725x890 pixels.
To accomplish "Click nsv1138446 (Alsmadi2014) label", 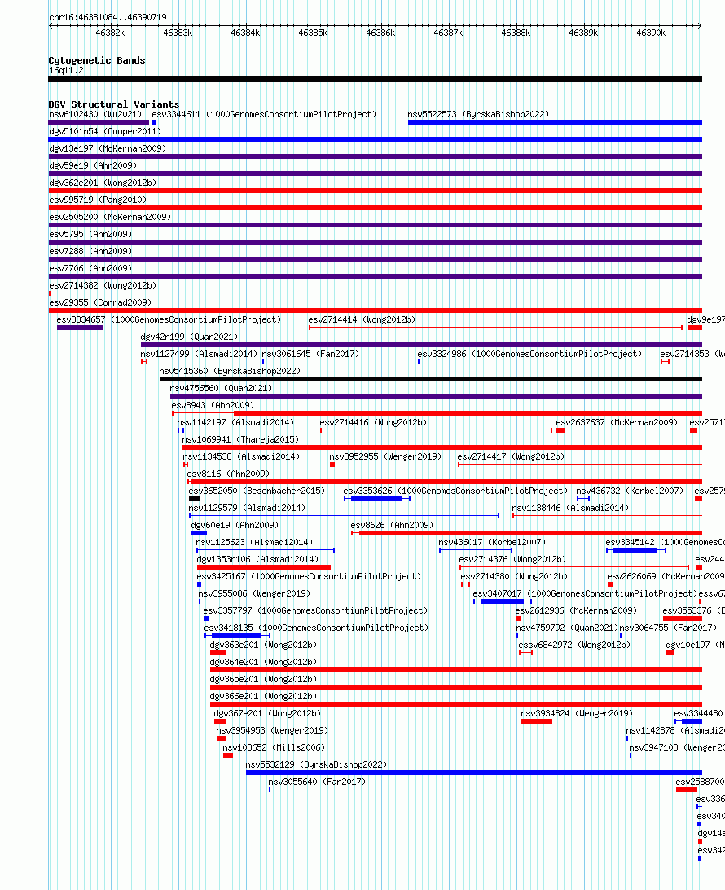I will point(571,508).
